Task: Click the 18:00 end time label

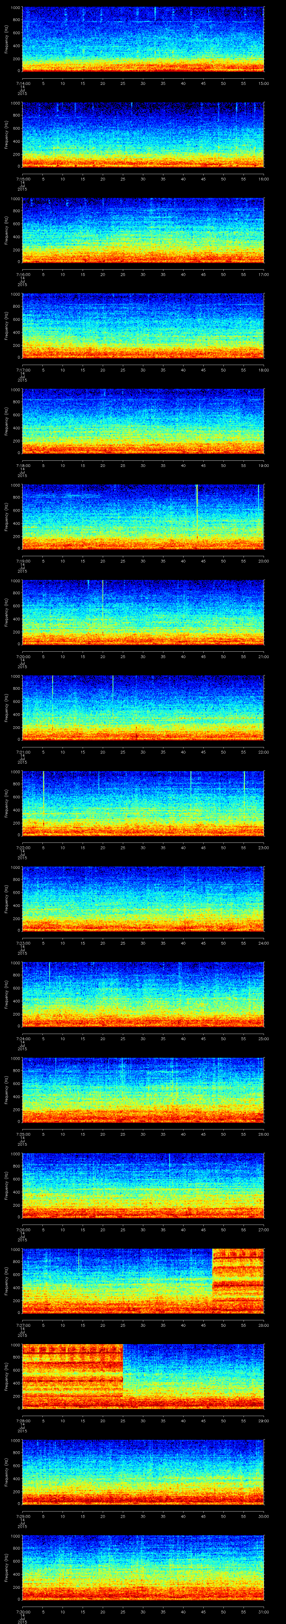Action: 264,370
